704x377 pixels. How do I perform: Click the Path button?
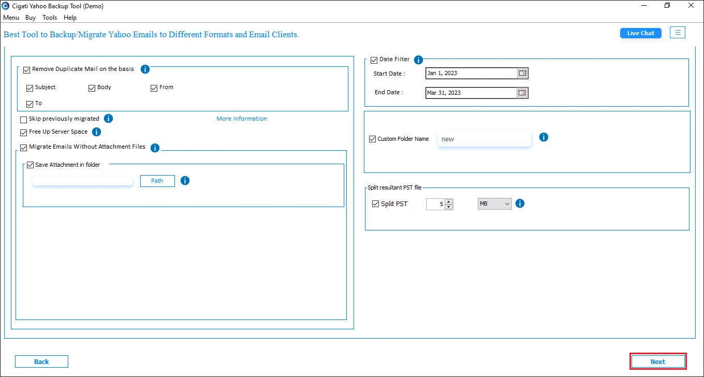click(x=157, y=181)
